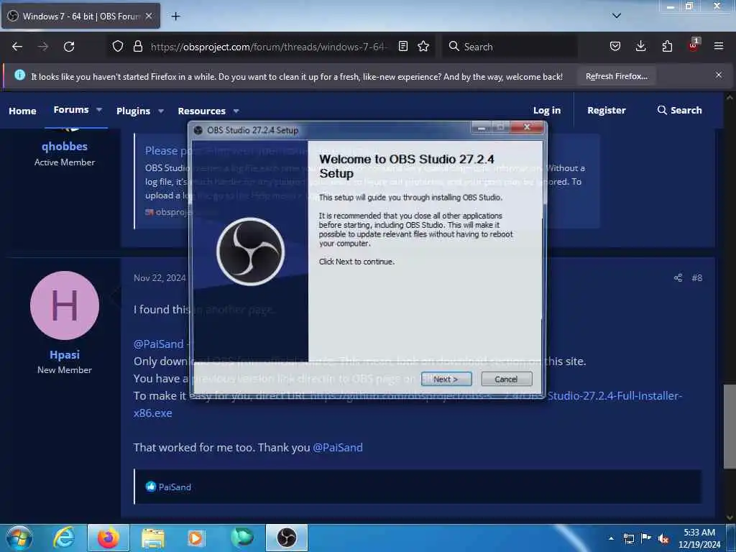
Task: Launch Internet Explorer from the taskbar
Action: tap(64, 538)
